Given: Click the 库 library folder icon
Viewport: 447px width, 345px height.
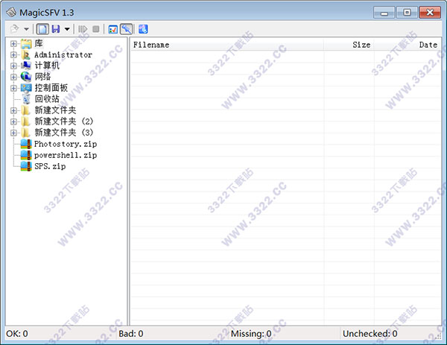Looking at the screenshot, I should coord(26,44).
